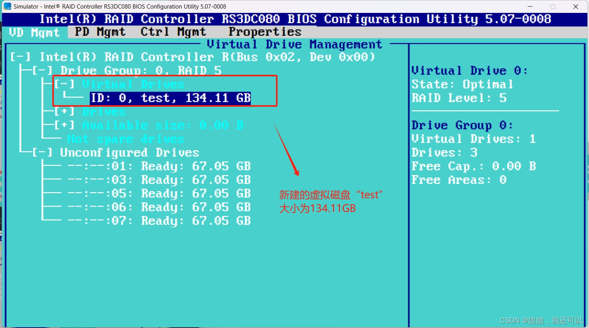This screenshot has width=589, height=328.
Task: Click the Drive Group: 0, RAID 5 label
Action: (x=141, y=71)
